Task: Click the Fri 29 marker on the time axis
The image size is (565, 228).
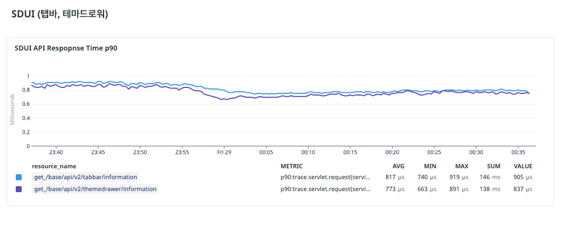Action: point(224,153)
